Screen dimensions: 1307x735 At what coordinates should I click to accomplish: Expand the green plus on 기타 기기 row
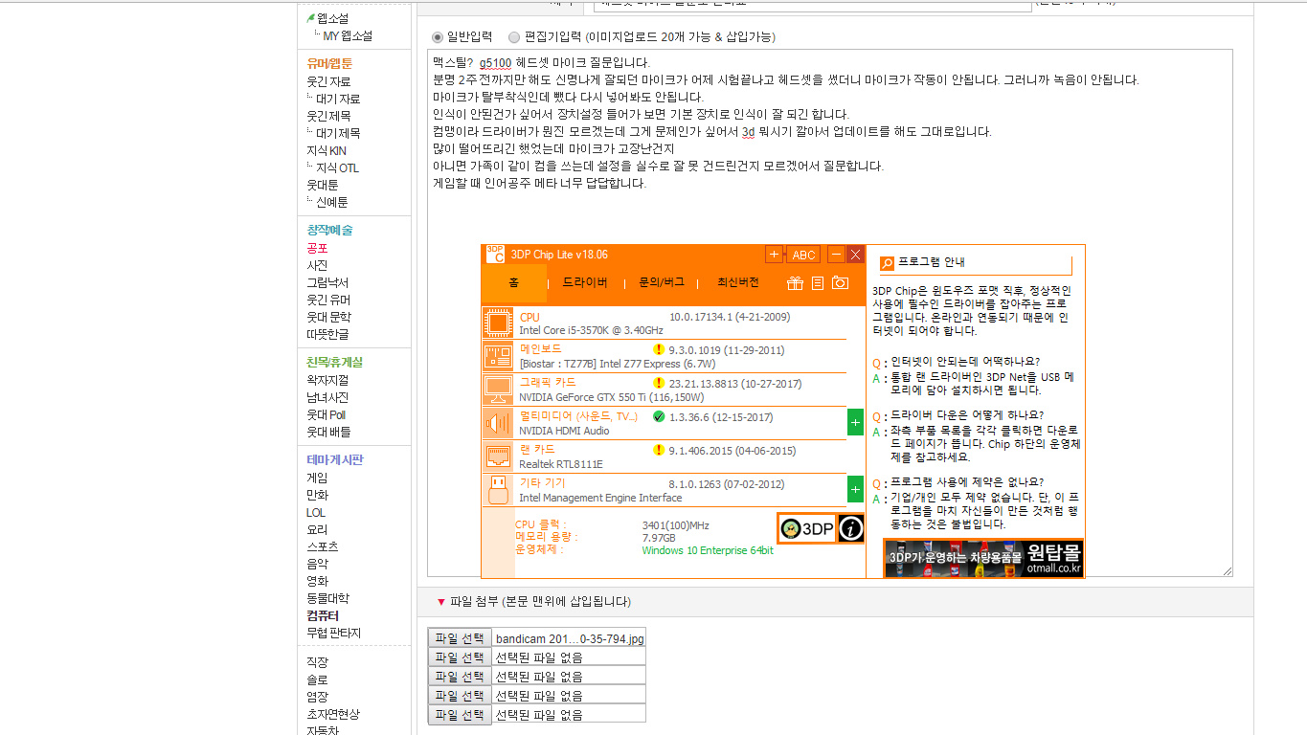coord(855,489)
